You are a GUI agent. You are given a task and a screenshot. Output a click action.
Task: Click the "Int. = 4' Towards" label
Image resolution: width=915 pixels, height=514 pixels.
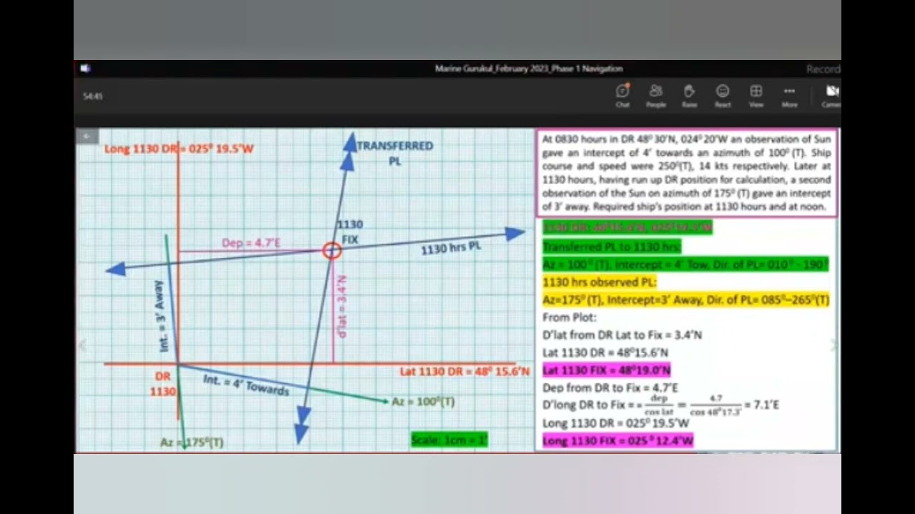coord(246,385)
